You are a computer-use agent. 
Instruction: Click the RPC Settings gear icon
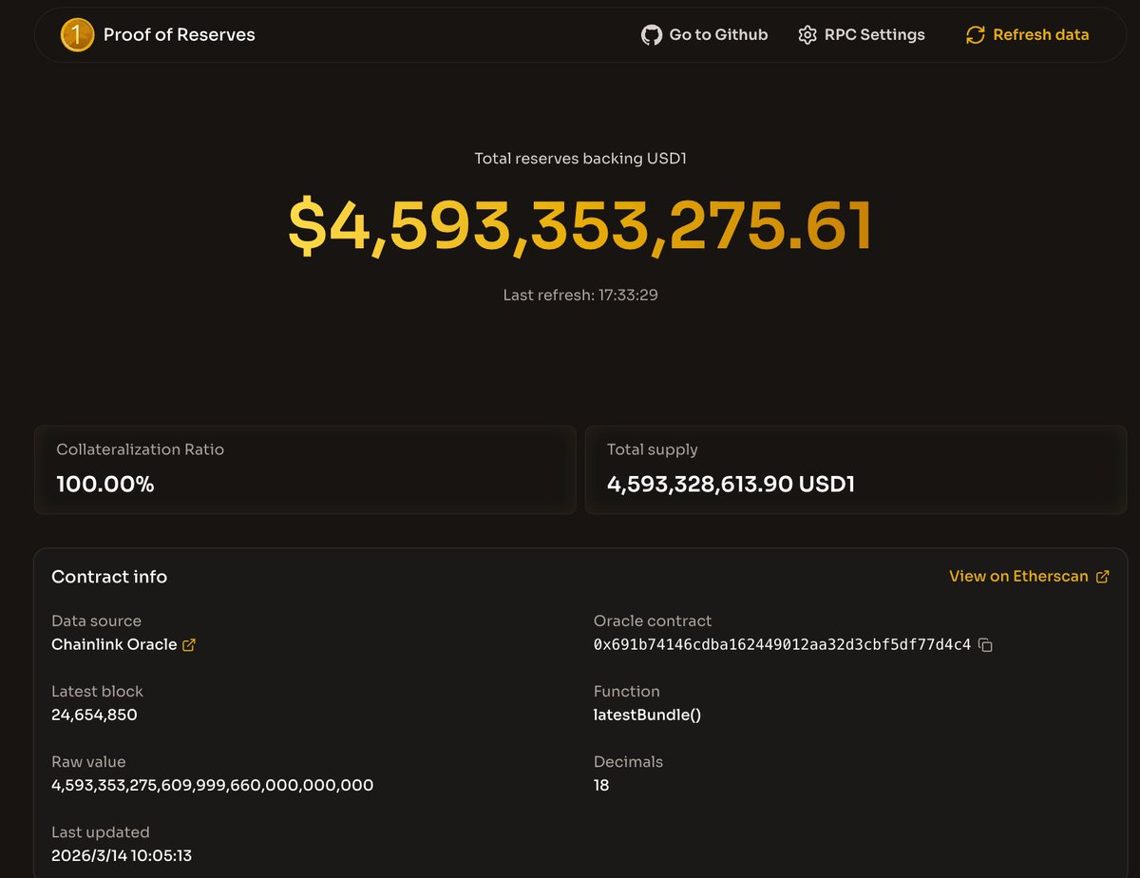(x=807, y=35)
